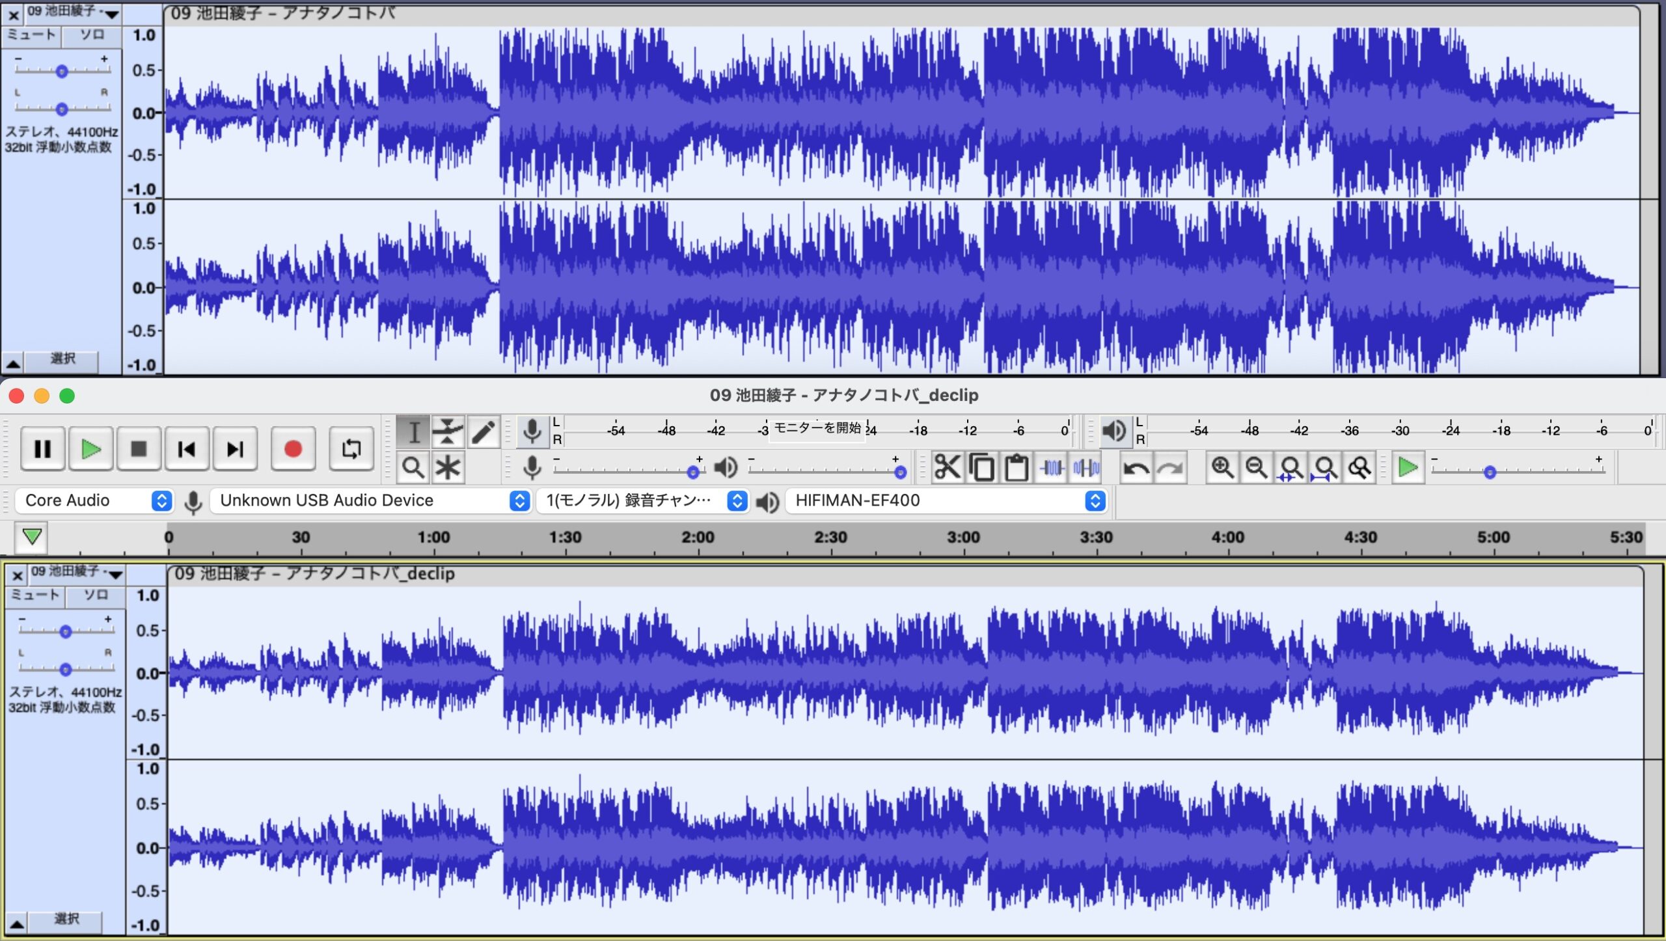Click the Zoom In magnifier icon
The image size is (1666, 941).
click(x=1222, y=467)
